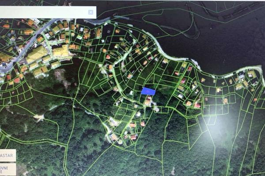The width and height of the screenshot is (265, 176).
Task: Select the blue highlighted cadastral parcel
Action: (148, 91)
